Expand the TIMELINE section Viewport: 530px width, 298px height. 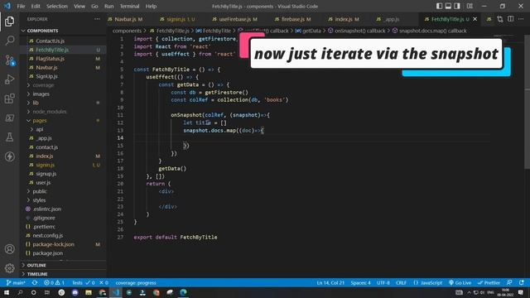[x=63, y=274]
